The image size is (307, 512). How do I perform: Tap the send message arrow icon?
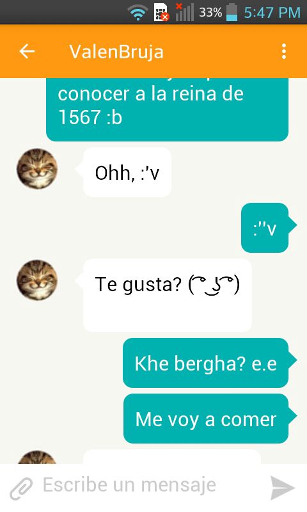283,488
